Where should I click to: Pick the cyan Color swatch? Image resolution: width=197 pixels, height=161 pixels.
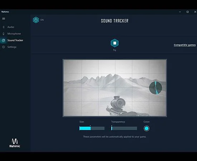(x=146, y=128)
